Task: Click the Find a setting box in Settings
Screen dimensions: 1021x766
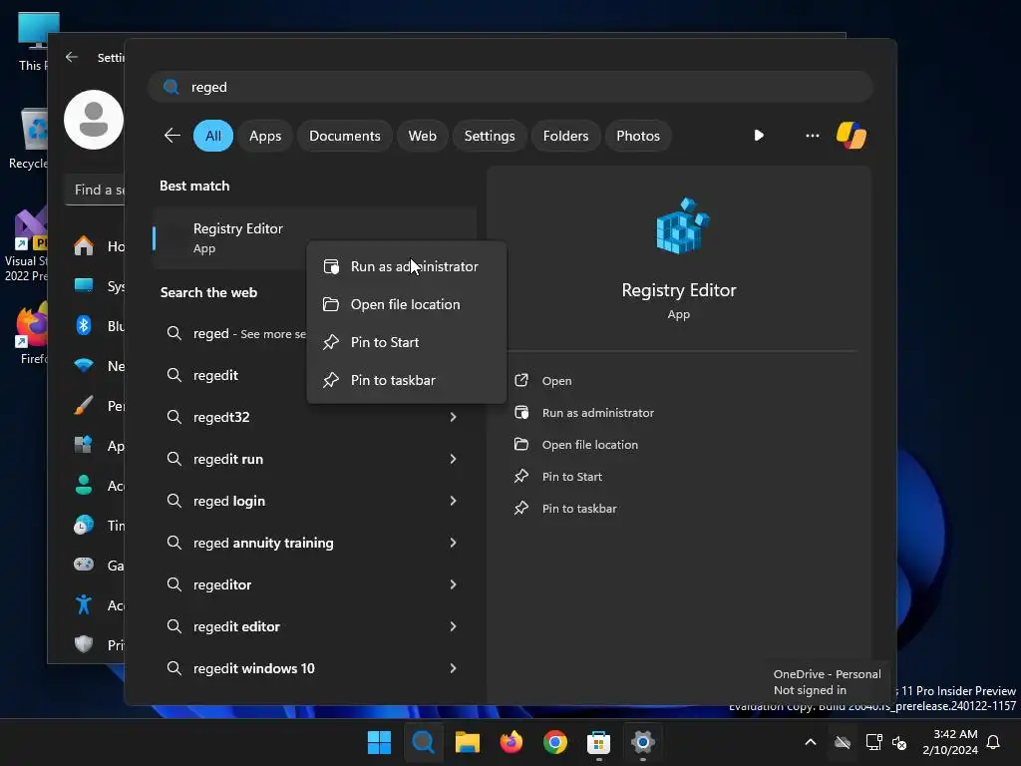Action: point(95,190)
